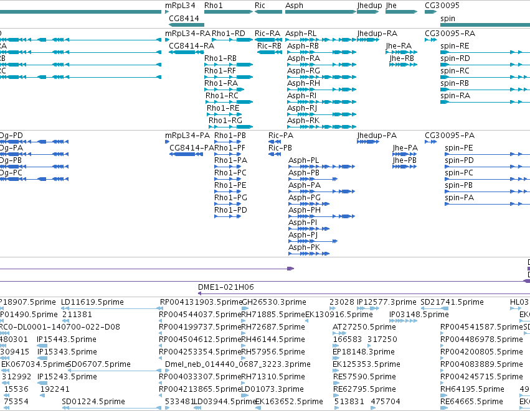
Task: Click the RE57590.5prime EST label
Action: tap(364, 377)
